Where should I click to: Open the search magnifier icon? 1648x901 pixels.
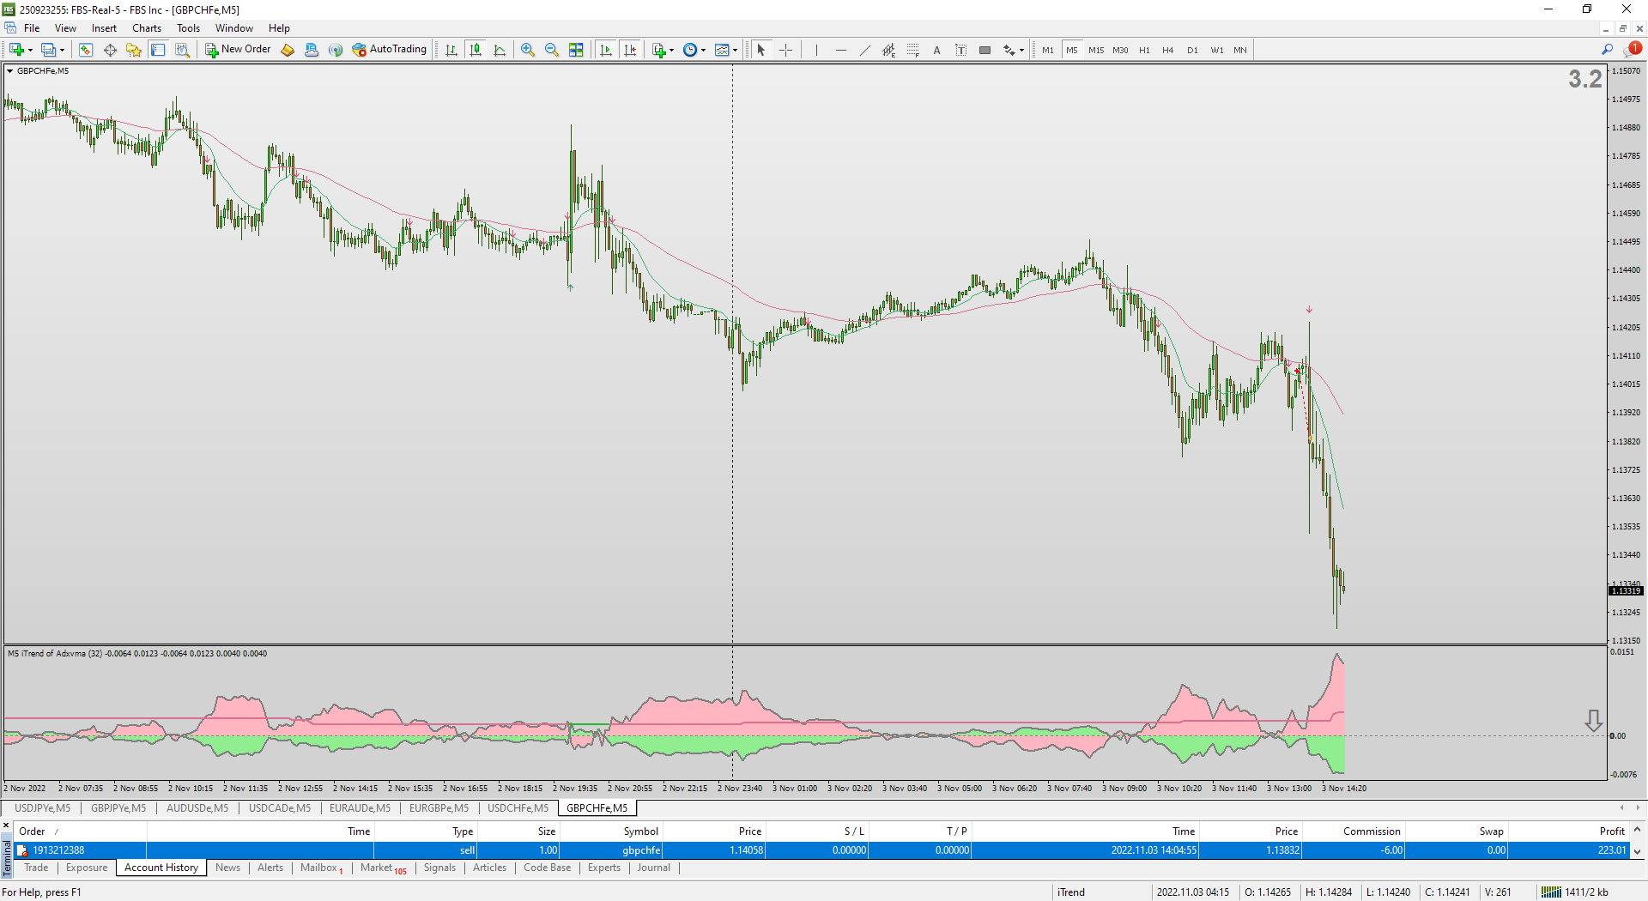tap(1607, 50)
